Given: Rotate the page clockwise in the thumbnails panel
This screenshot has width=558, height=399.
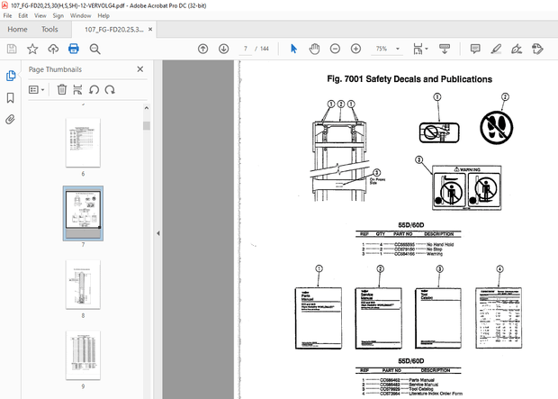Looking at the screenshot, I should 110,89.
